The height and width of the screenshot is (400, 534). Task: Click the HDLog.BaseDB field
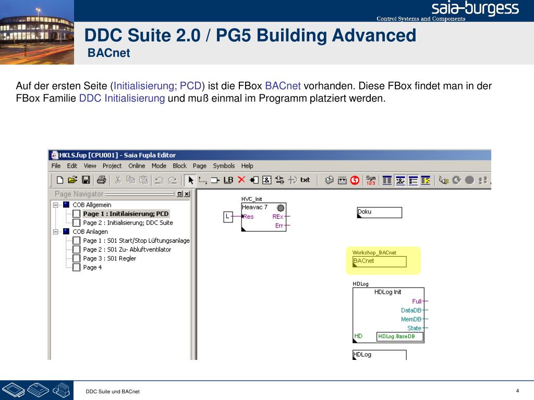tap(400, 336)
